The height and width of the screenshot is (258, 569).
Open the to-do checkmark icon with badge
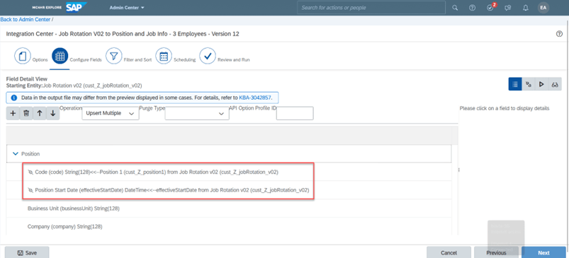click(x=491, y=7)
